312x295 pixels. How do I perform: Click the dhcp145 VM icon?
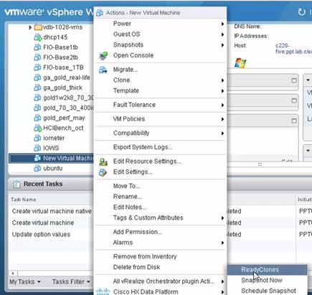pyautogui.click(x=38, y=37)
